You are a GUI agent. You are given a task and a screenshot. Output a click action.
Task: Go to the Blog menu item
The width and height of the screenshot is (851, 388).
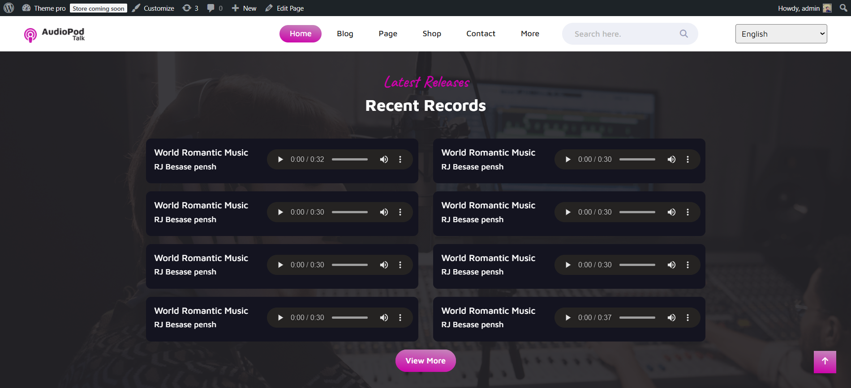(345, 34)
